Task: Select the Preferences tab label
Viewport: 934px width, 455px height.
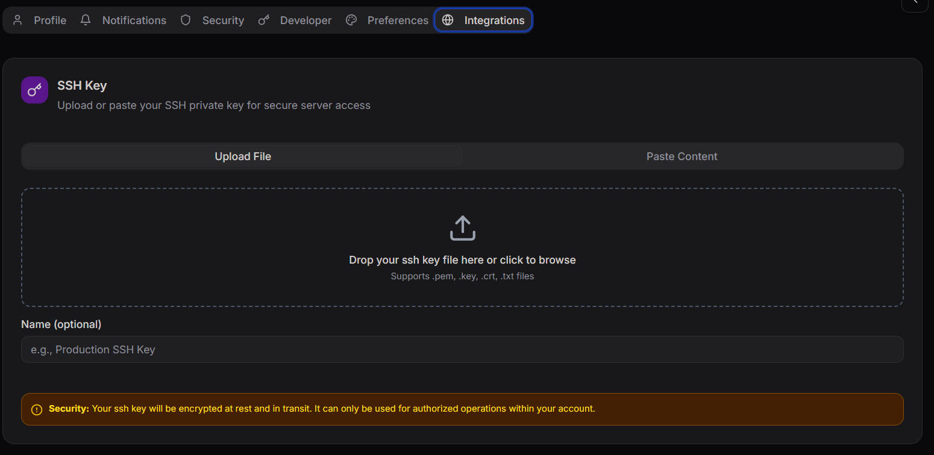Action: click(398, 20)
